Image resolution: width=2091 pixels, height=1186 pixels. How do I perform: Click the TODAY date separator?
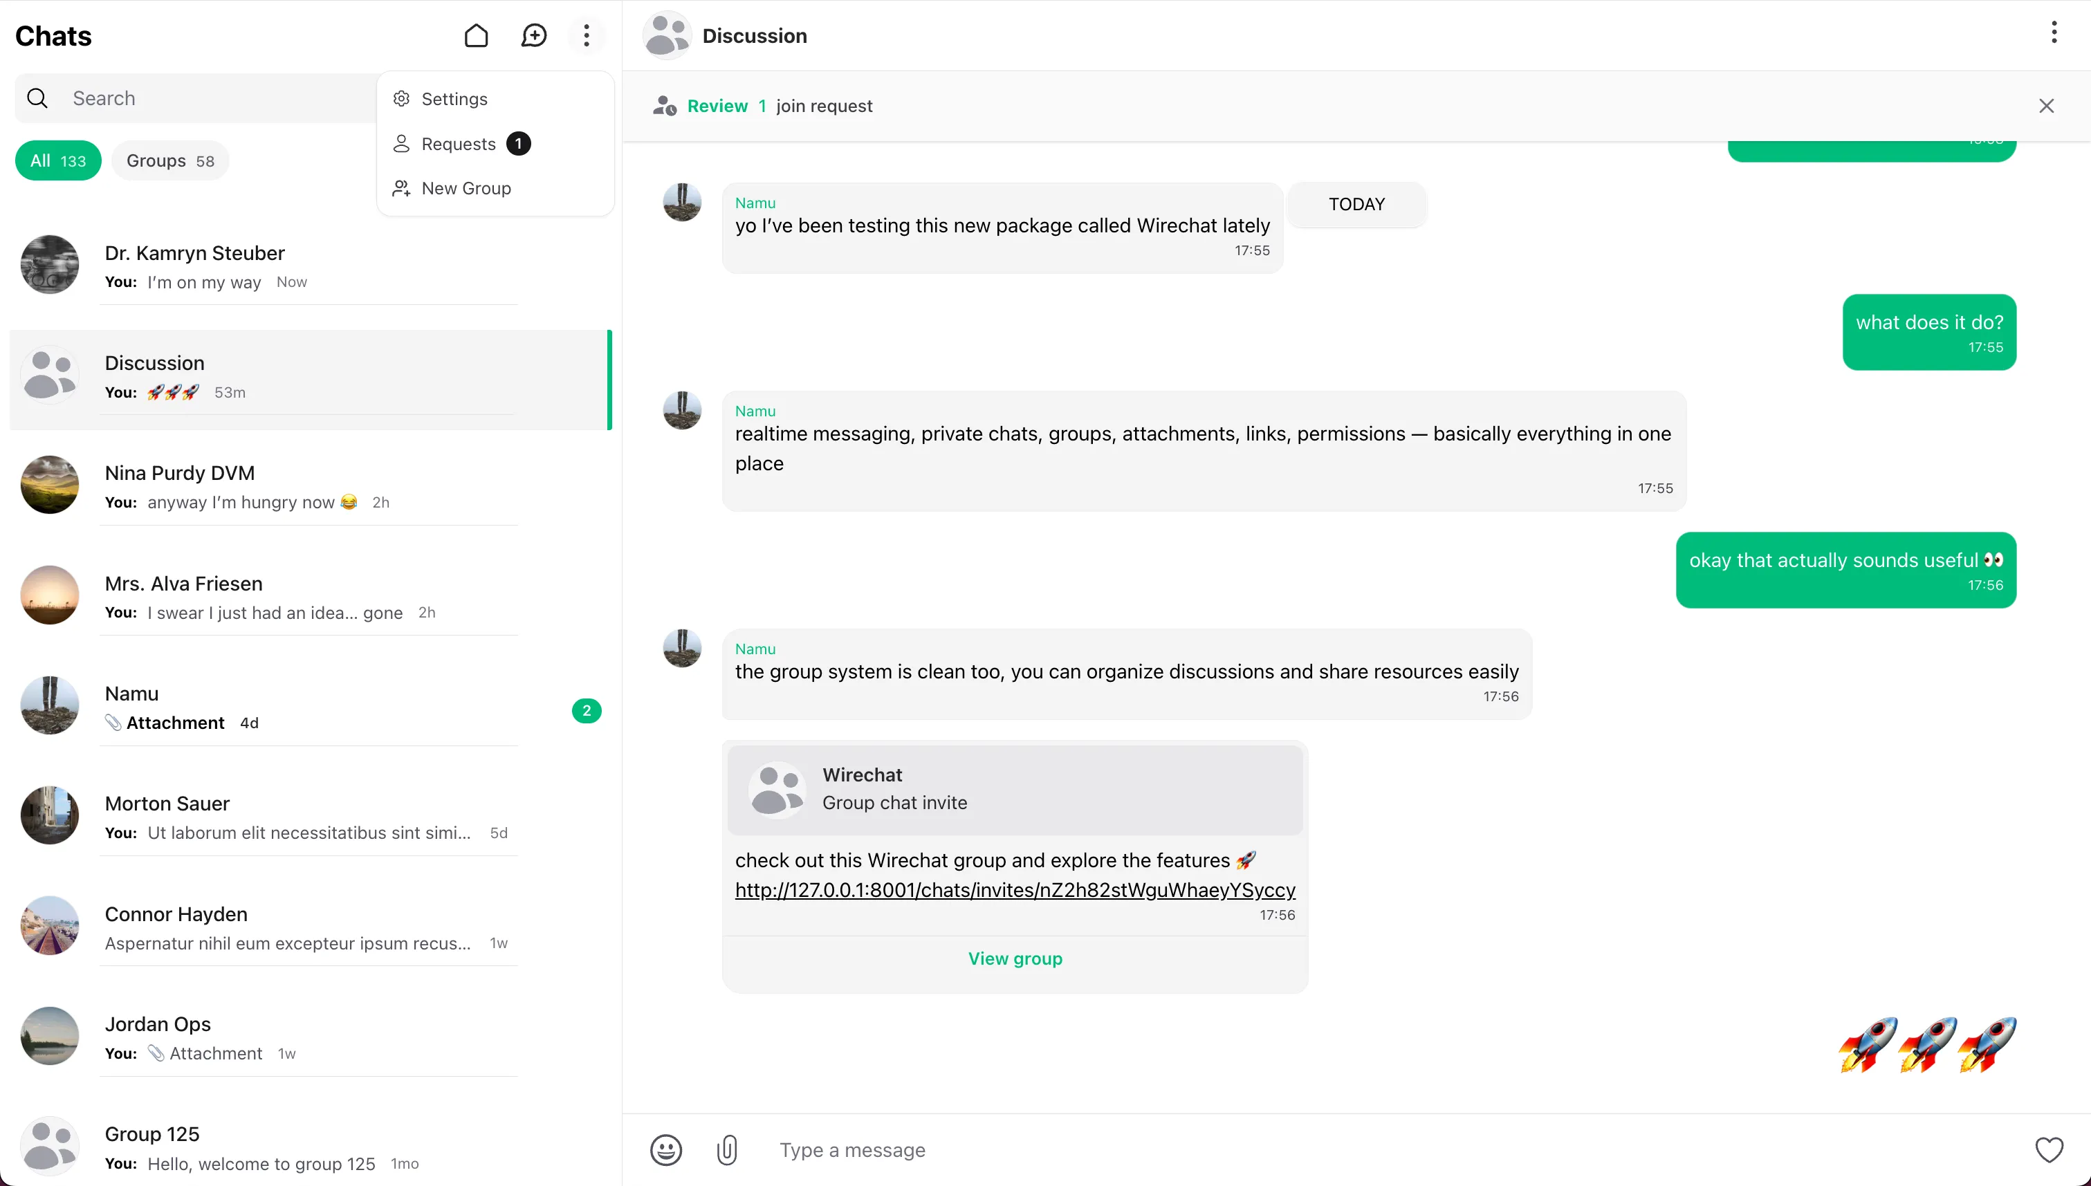coord(1356,205)
